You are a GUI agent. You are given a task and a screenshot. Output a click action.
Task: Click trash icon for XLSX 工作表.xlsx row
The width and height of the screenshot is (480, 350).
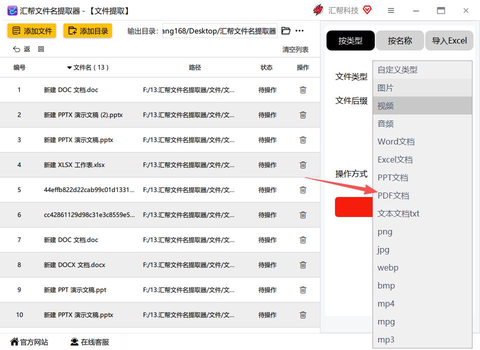(x=303, y=165)
